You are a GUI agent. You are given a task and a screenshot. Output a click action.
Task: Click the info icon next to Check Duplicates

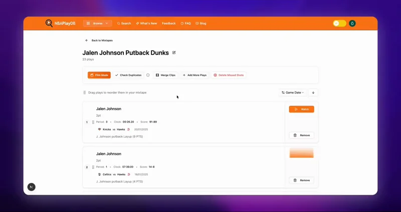148,75
